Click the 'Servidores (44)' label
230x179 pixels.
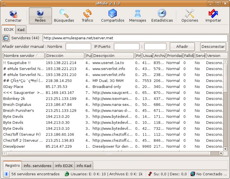[25, 38]
